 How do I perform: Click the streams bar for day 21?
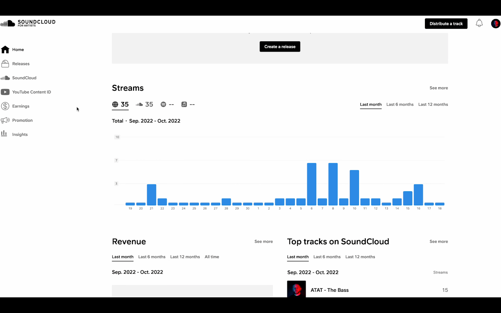pyautogui.click(x=152, y=195)
